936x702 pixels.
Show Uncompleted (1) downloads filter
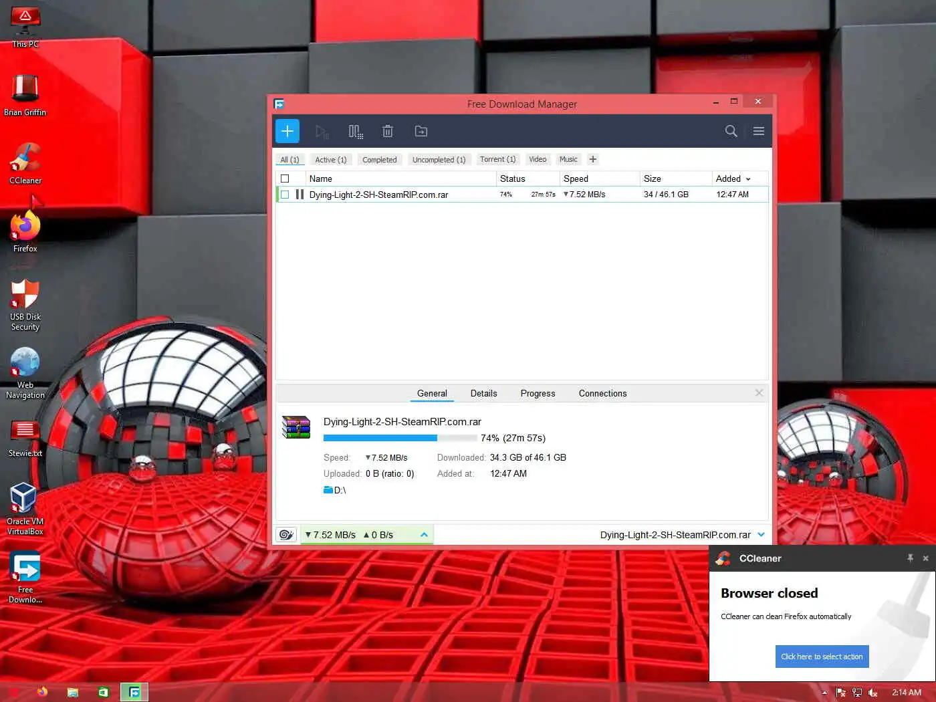pyautogui.click(x=439, y=160)
